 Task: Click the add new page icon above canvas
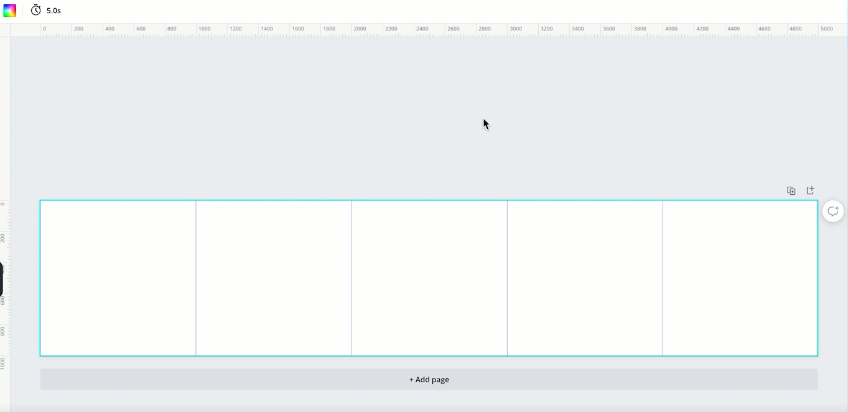click(810, 190)
